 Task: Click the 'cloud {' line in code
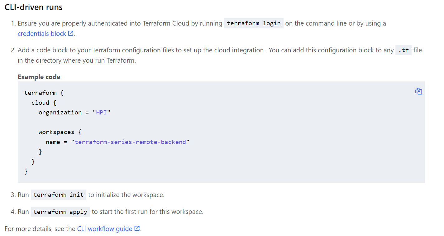pyautogui.click(x=44, y=103)
